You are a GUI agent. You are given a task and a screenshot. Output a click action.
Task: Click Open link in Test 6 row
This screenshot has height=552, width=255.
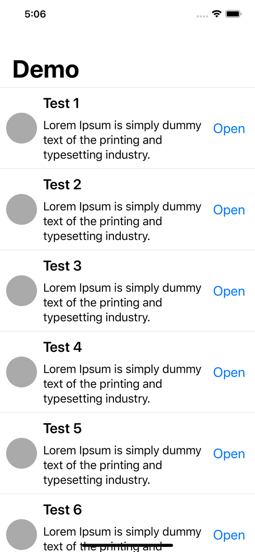tap(229, 535)
